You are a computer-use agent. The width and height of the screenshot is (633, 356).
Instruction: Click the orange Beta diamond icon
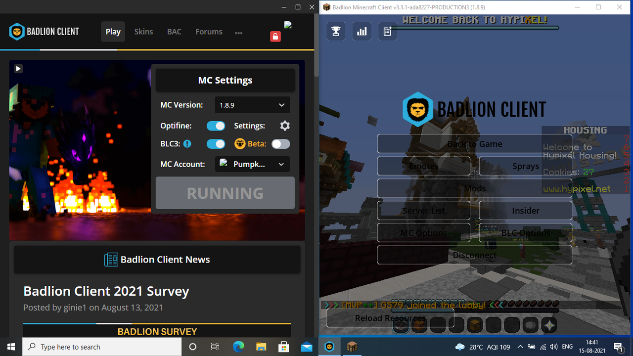[x=240, y=144]
